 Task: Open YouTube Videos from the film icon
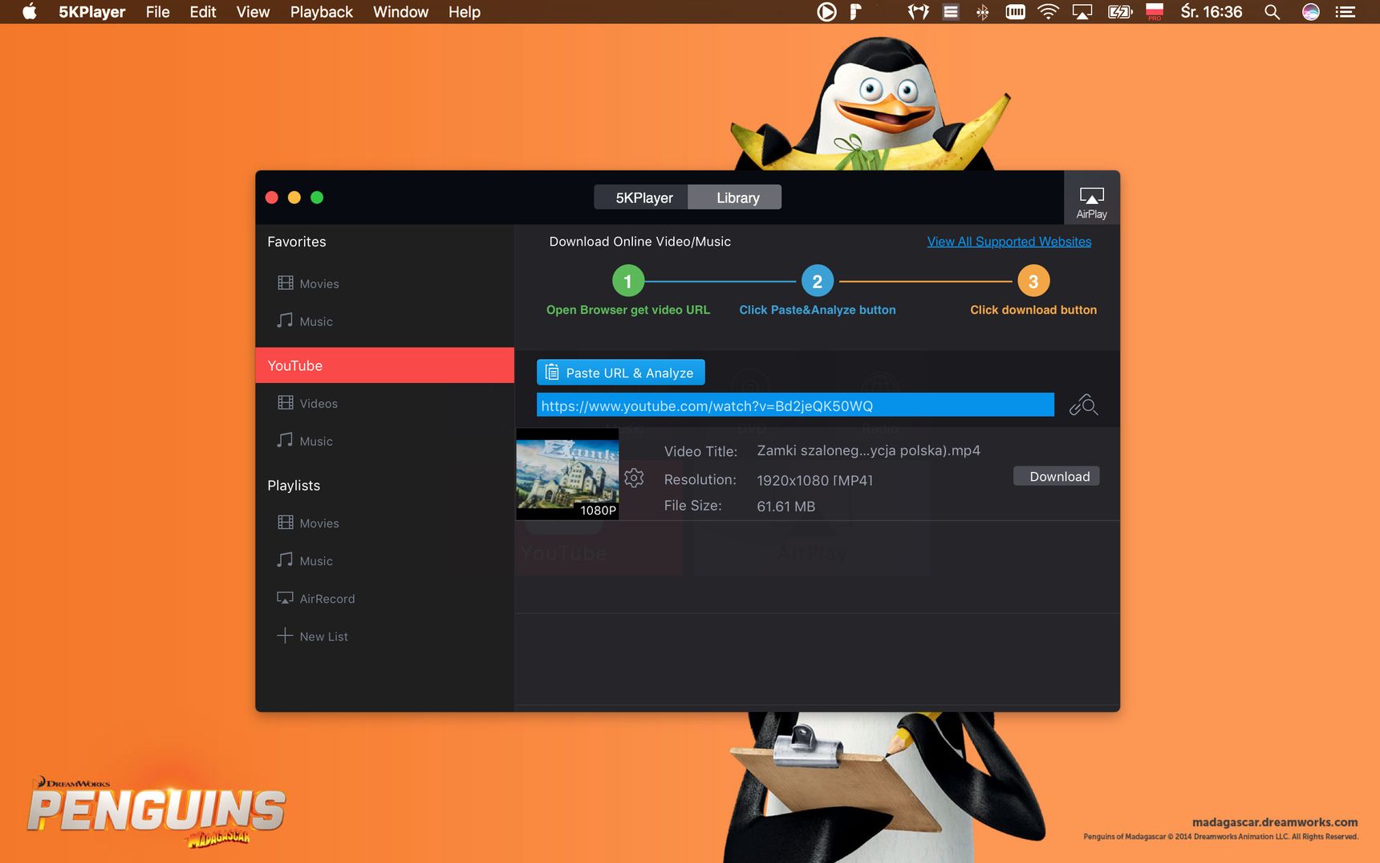pos(285,402)
